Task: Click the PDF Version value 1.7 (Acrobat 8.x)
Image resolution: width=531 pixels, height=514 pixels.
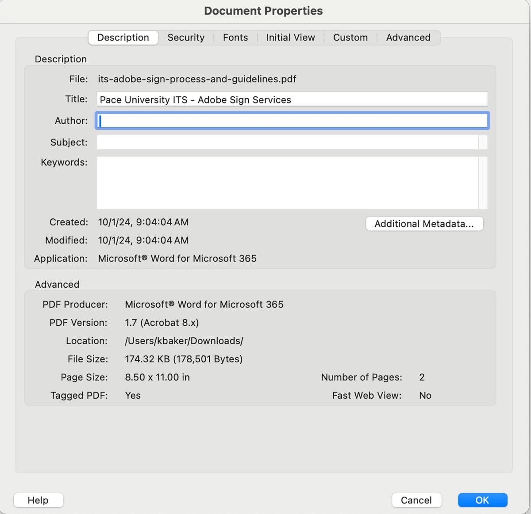Action: (162, 323)
